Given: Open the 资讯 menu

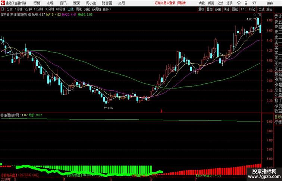Looking at the screenshot, I should tap(63, 3).
